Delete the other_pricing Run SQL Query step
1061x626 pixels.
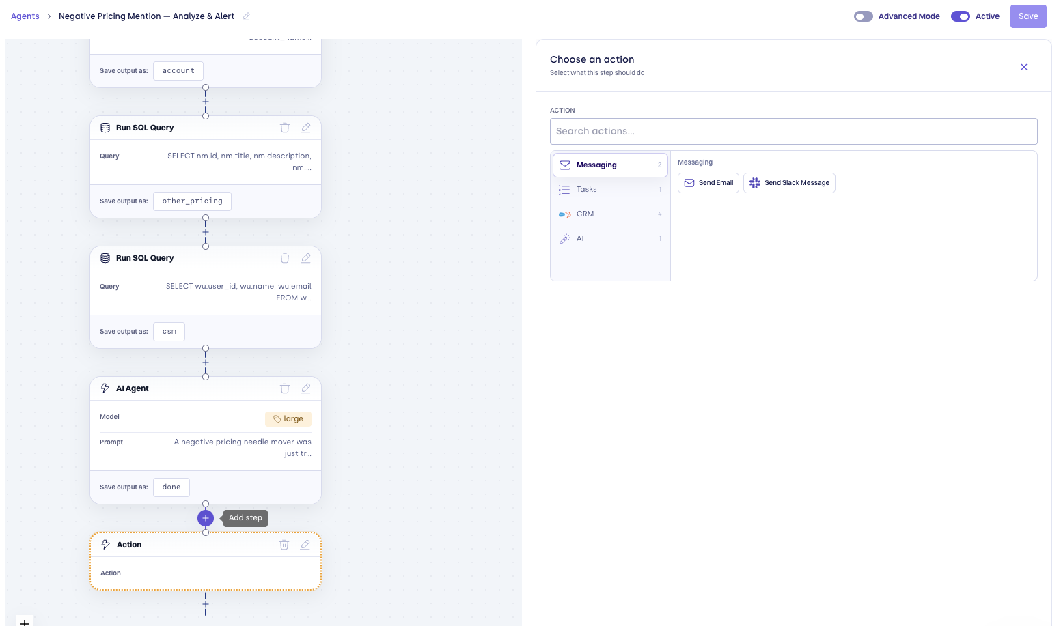coord(285,128)
